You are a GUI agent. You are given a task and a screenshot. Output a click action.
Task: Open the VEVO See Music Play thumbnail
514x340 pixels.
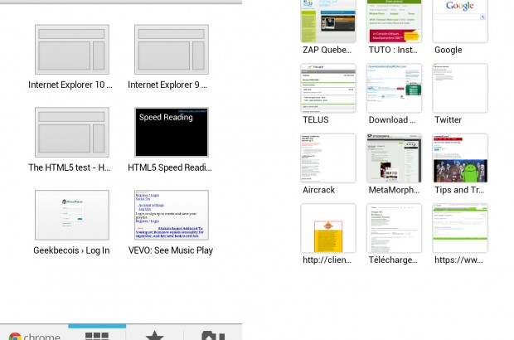coord(172,216)
